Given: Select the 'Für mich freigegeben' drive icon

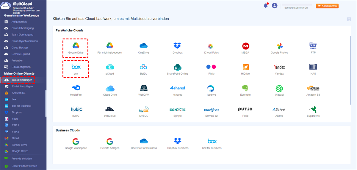Looking at the screenshot, I should (x=110, y=46).
